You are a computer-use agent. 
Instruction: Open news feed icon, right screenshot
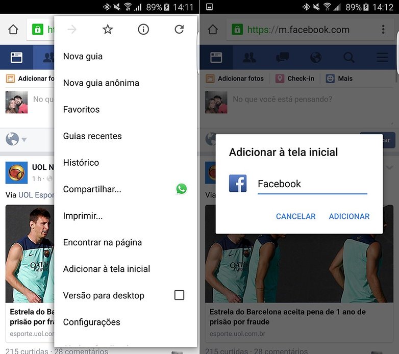pyautogui.click(x=216, y=58)
